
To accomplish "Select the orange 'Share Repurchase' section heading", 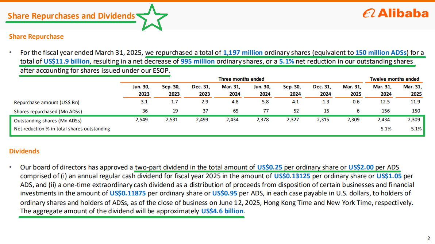I will click(36, 37).
